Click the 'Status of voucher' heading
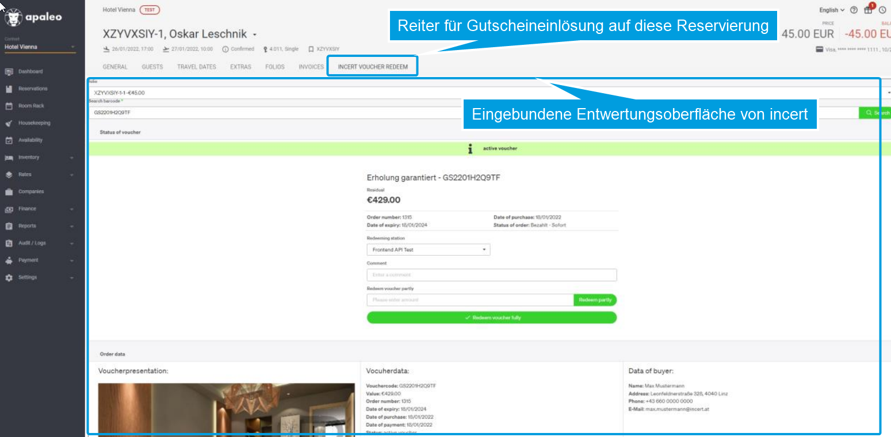 coord(120,132)
